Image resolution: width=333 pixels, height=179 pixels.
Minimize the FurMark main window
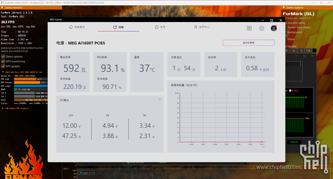point(314,2)
